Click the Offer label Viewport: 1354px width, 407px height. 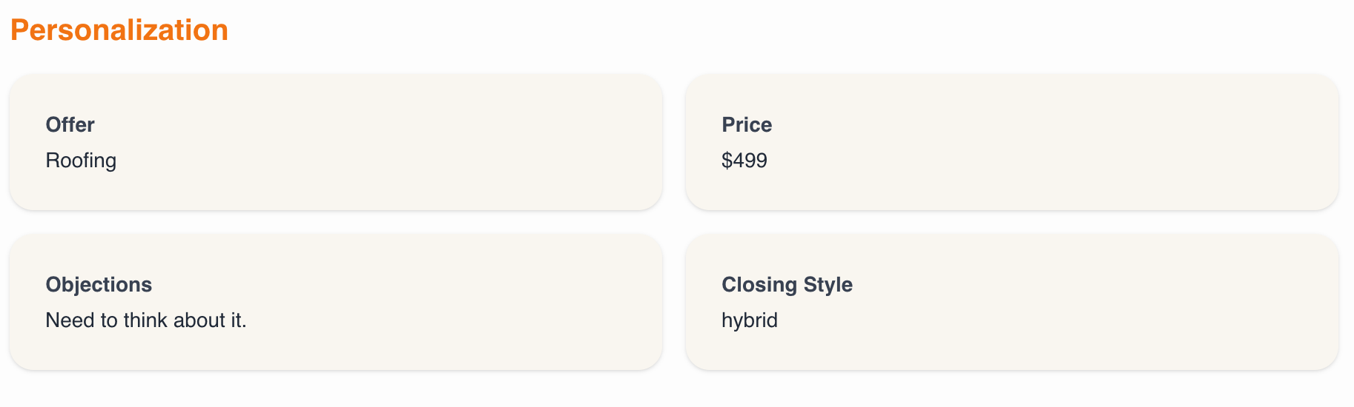70,124
